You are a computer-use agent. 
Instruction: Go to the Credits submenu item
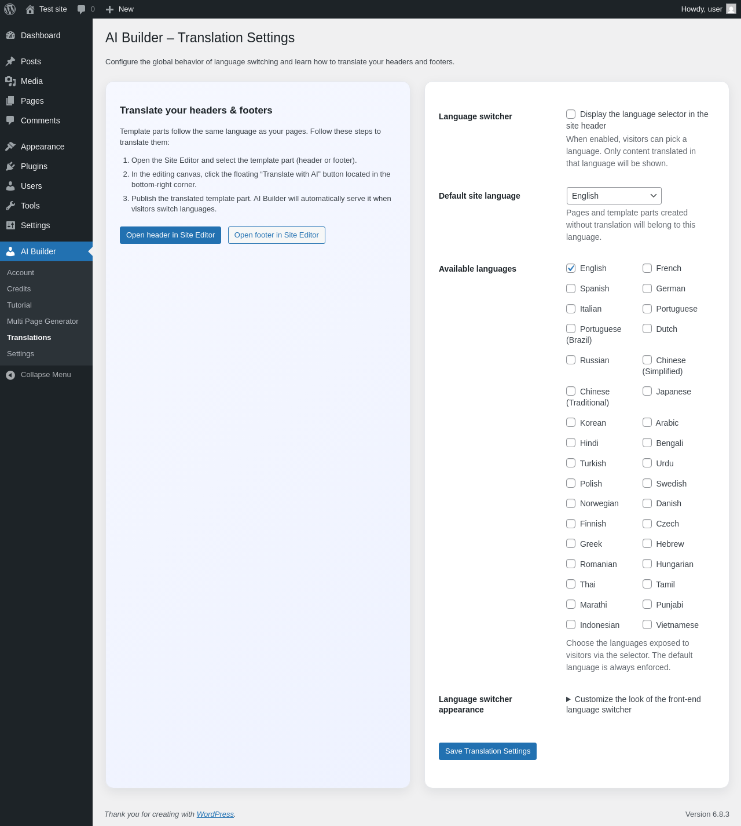[x=19, y=289]
